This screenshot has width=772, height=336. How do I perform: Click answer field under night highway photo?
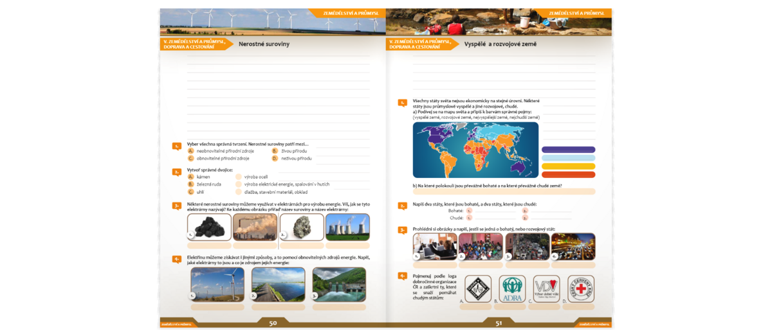pos(573,265)
